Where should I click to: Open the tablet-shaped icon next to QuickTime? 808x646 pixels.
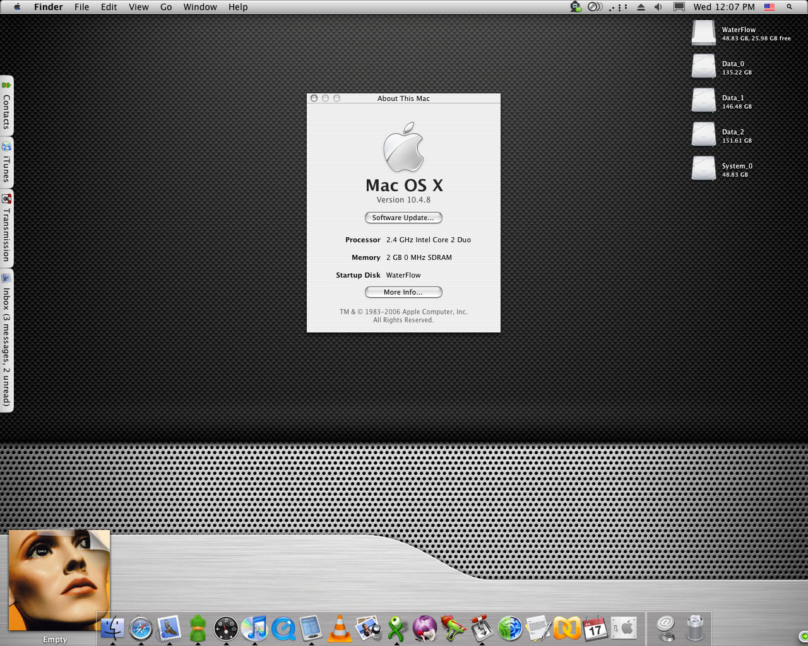pos(311,628)
